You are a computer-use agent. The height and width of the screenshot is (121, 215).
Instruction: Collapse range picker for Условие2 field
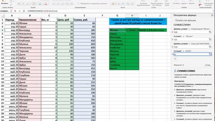tap(210, 54)
